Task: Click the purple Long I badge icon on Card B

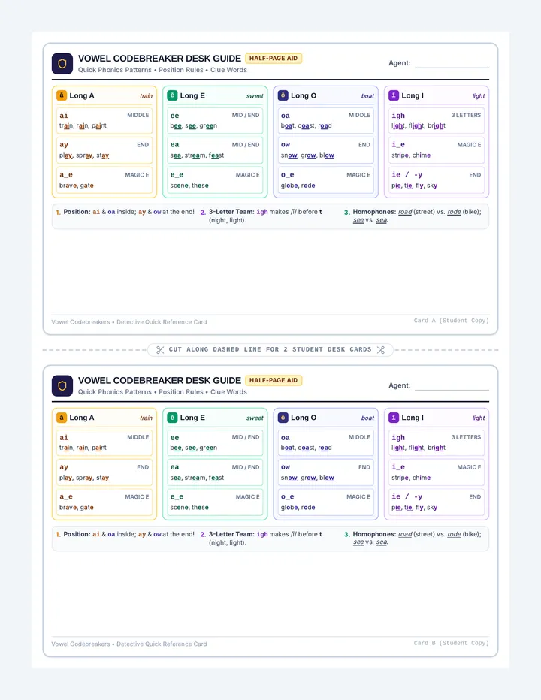Action: pos(394,418)
